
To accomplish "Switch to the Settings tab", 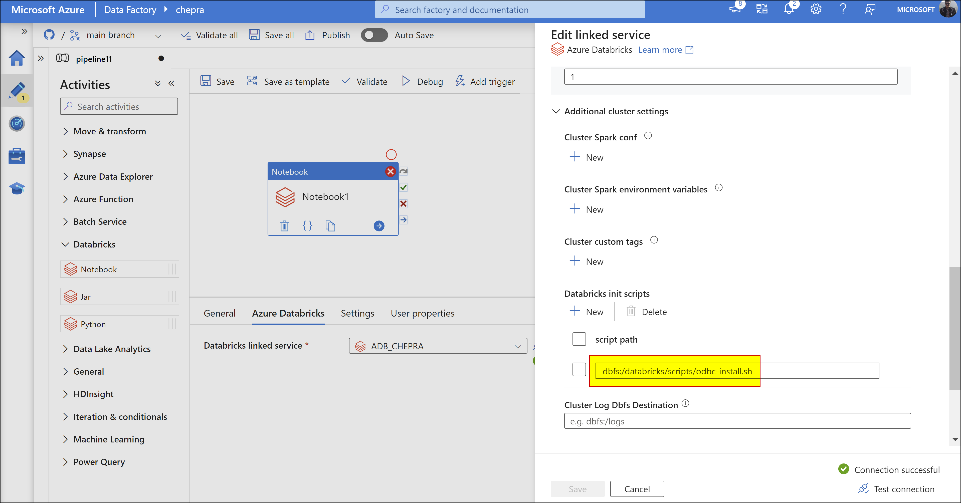I will (x=357, y=314).
